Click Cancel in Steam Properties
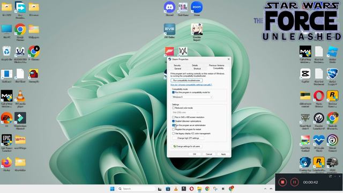Image resolution: width=343 pixels, height=193 pixels. 209,154
